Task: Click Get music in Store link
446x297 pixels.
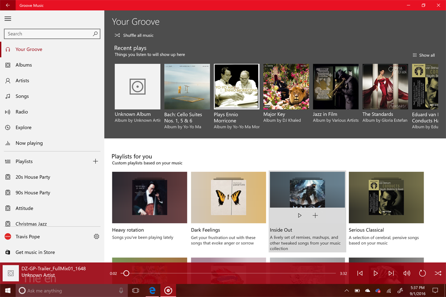Action: (x=35, y=252)
